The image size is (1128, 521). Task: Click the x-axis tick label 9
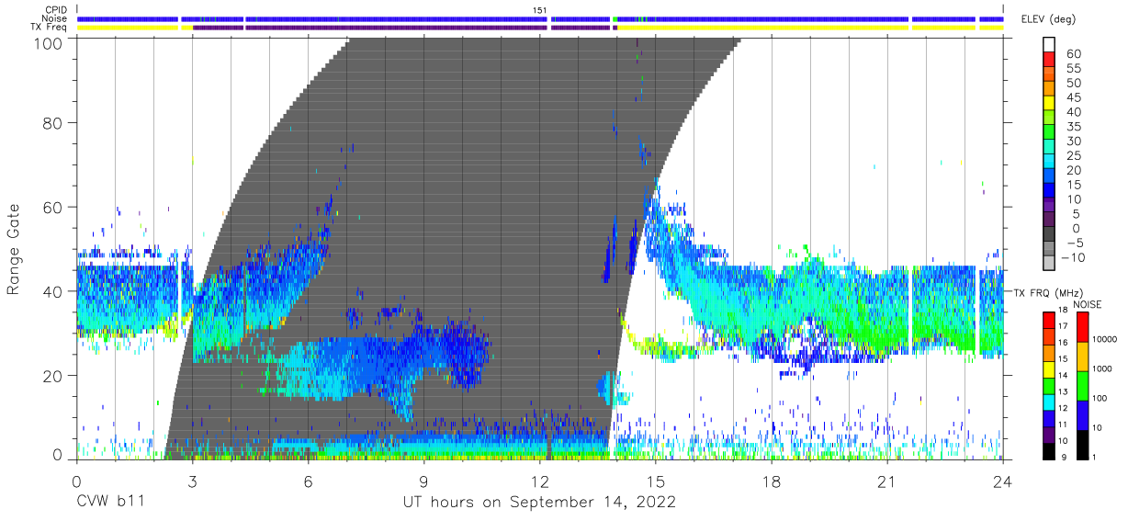tap(423, 481)
